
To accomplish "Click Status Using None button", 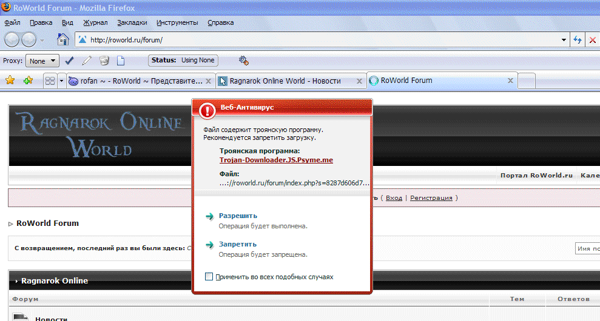I will 183,61.
